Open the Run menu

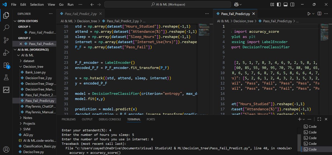pyautogui.click(x=71, y=4)
